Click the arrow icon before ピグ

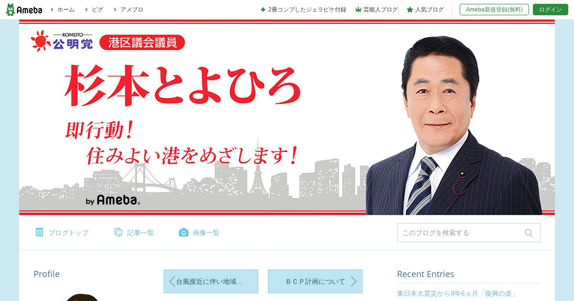[x=87, y=10]
